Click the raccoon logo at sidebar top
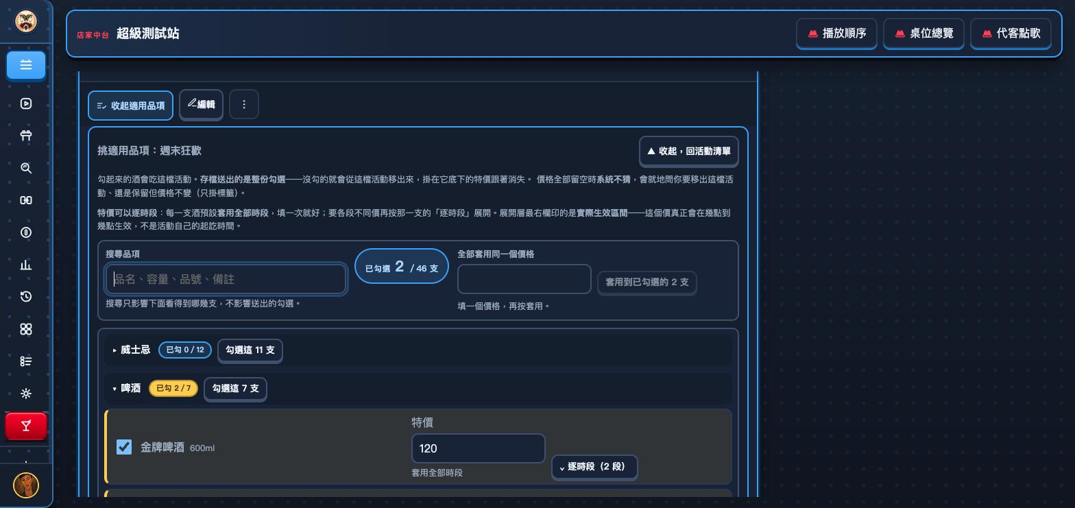 point(26,21)
